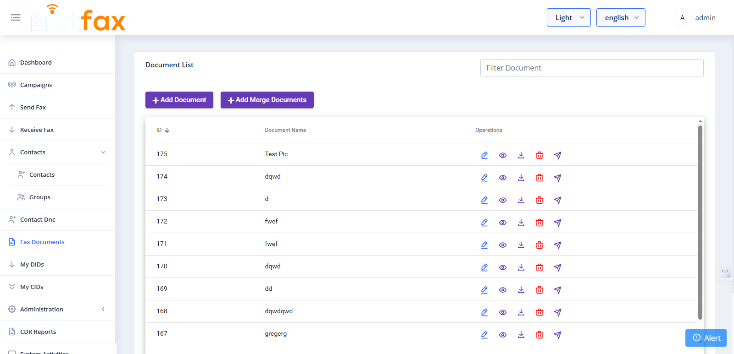This screenshot has width=734, height=354.
Task: Go to Dashboard in sidebar
Action: 57,62
